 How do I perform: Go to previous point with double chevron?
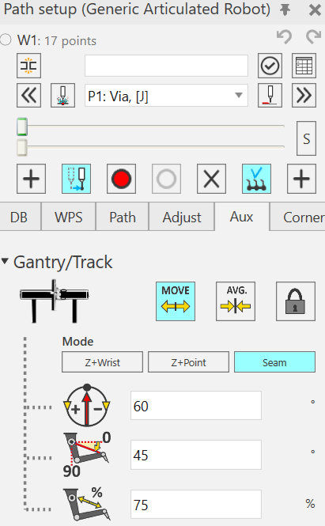[x=29, y=96]
